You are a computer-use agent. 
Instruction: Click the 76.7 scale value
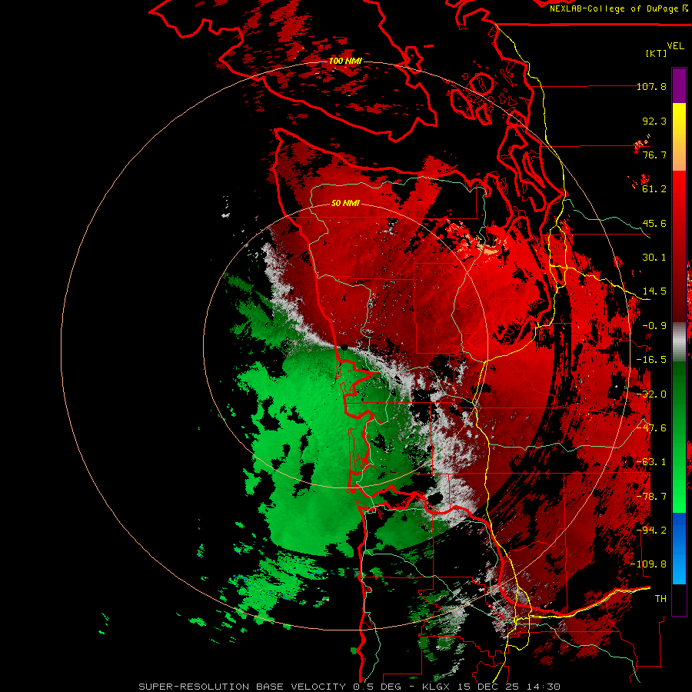654,155
